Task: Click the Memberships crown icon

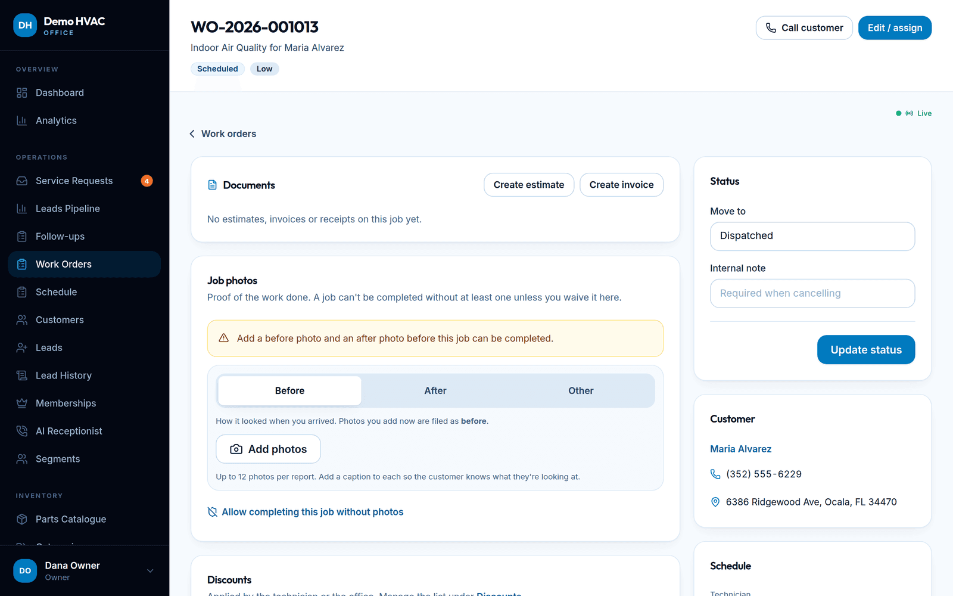Action: click(22, 403)
